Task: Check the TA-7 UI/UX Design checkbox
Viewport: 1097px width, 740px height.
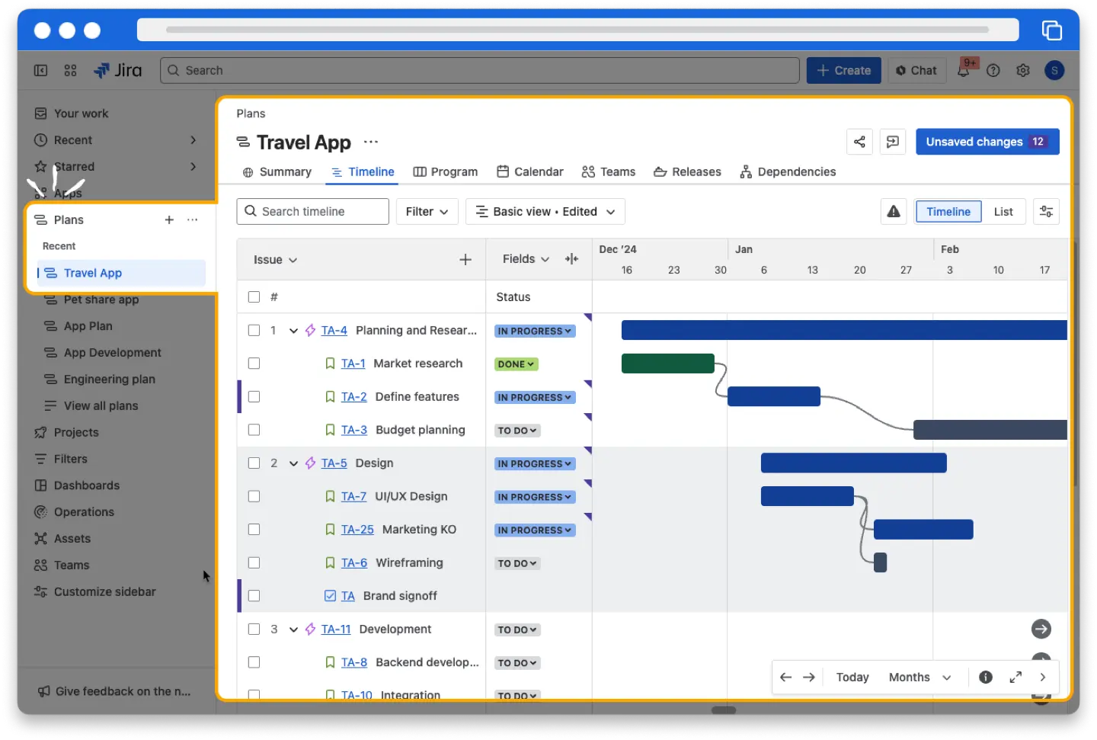Action: tap(254, 496)
